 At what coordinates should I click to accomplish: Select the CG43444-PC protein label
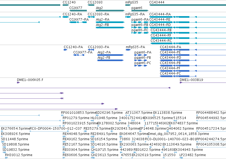[170, 74]
